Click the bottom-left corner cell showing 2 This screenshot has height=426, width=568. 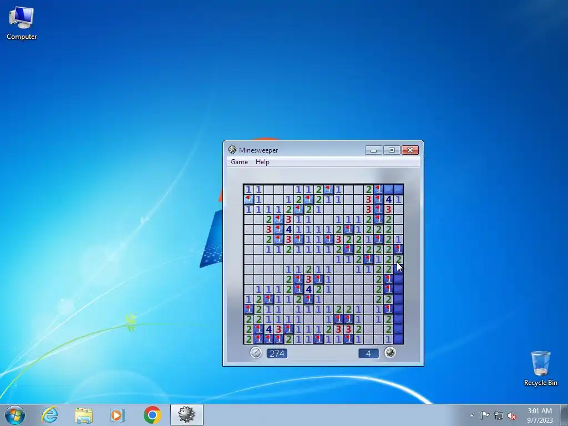[248, 339]
